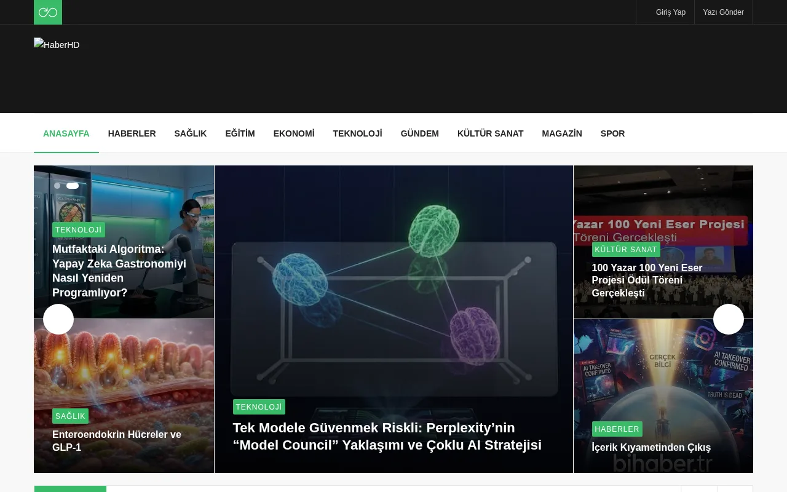Click the Giriş Yap link
Viewport: 787px width, 492px height.
coord(671,12)
